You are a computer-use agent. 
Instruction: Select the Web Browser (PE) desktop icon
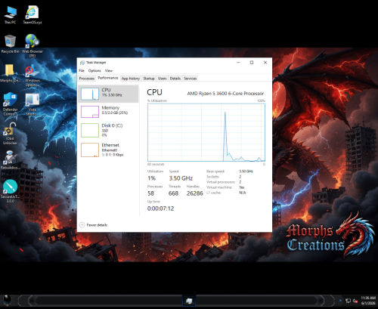tap(33, 45)
